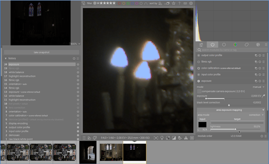
Task: Toggle guides grid overlay icon
Action: point(192,138)
